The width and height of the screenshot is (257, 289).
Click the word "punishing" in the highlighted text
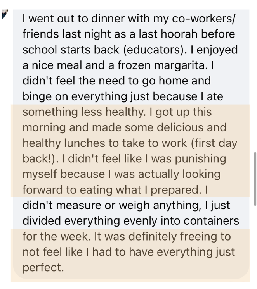pos(200,159)
